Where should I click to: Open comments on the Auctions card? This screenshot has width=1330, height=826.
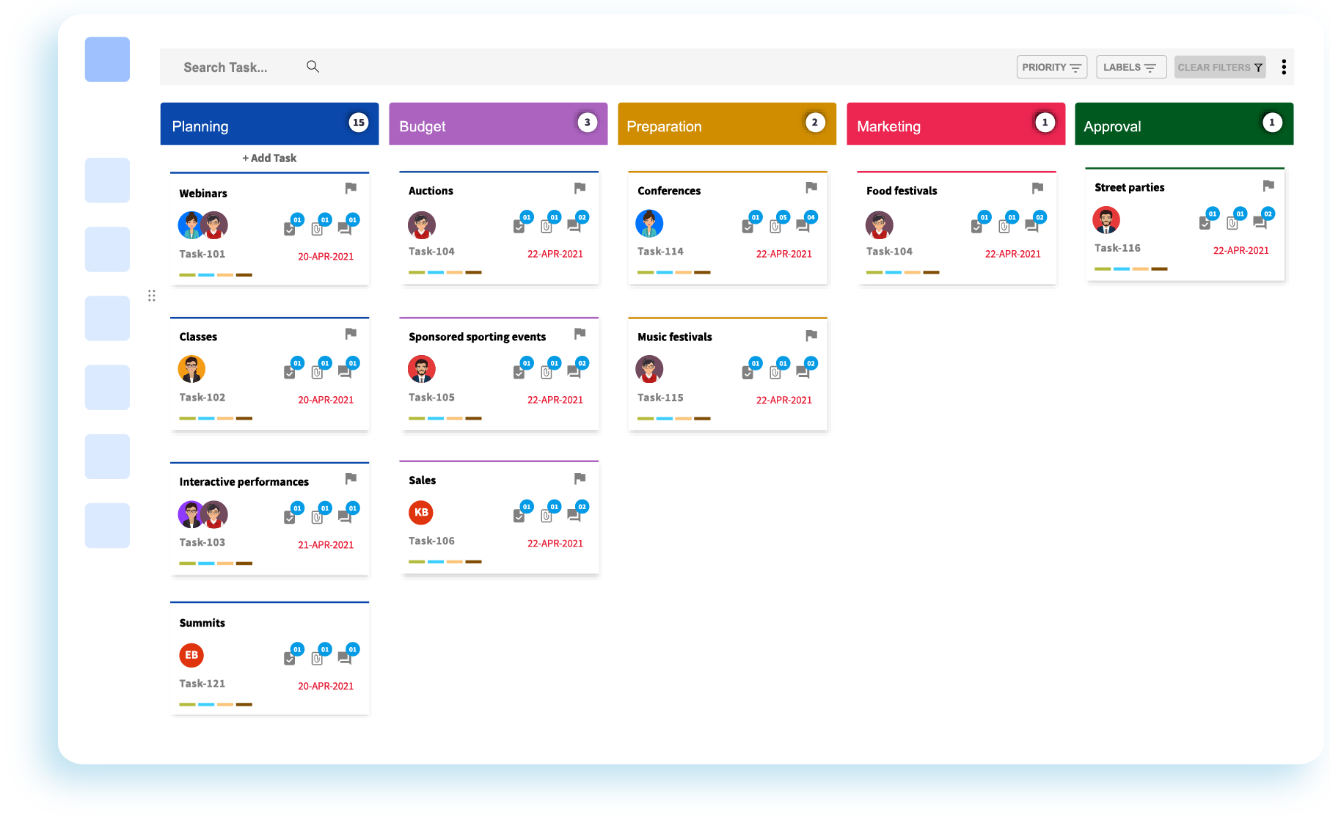coord(574,227)
